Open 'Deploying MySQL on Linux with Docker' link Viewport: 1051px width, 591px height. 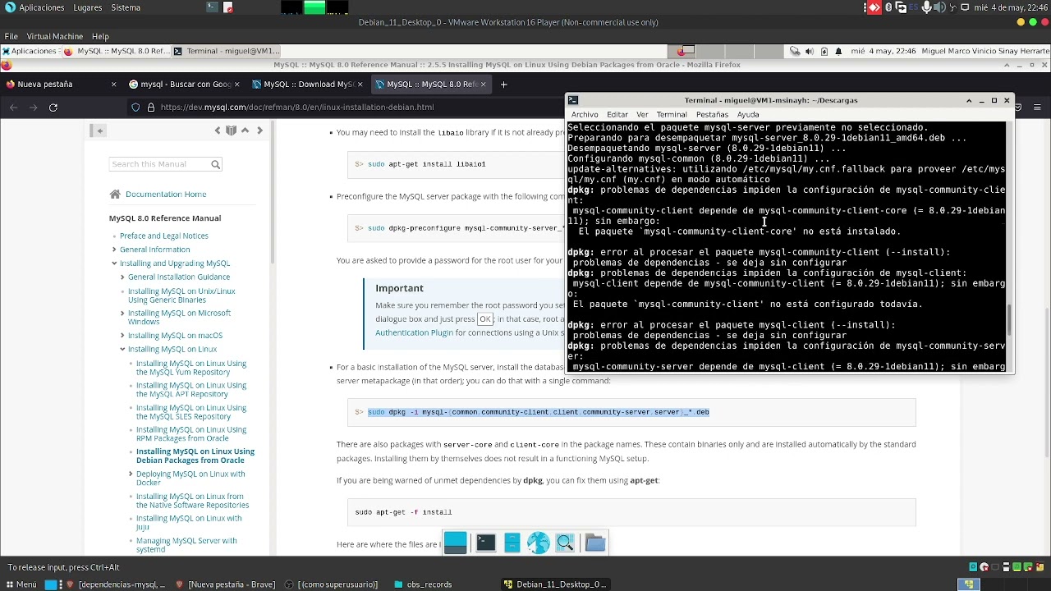pos(190,478)
